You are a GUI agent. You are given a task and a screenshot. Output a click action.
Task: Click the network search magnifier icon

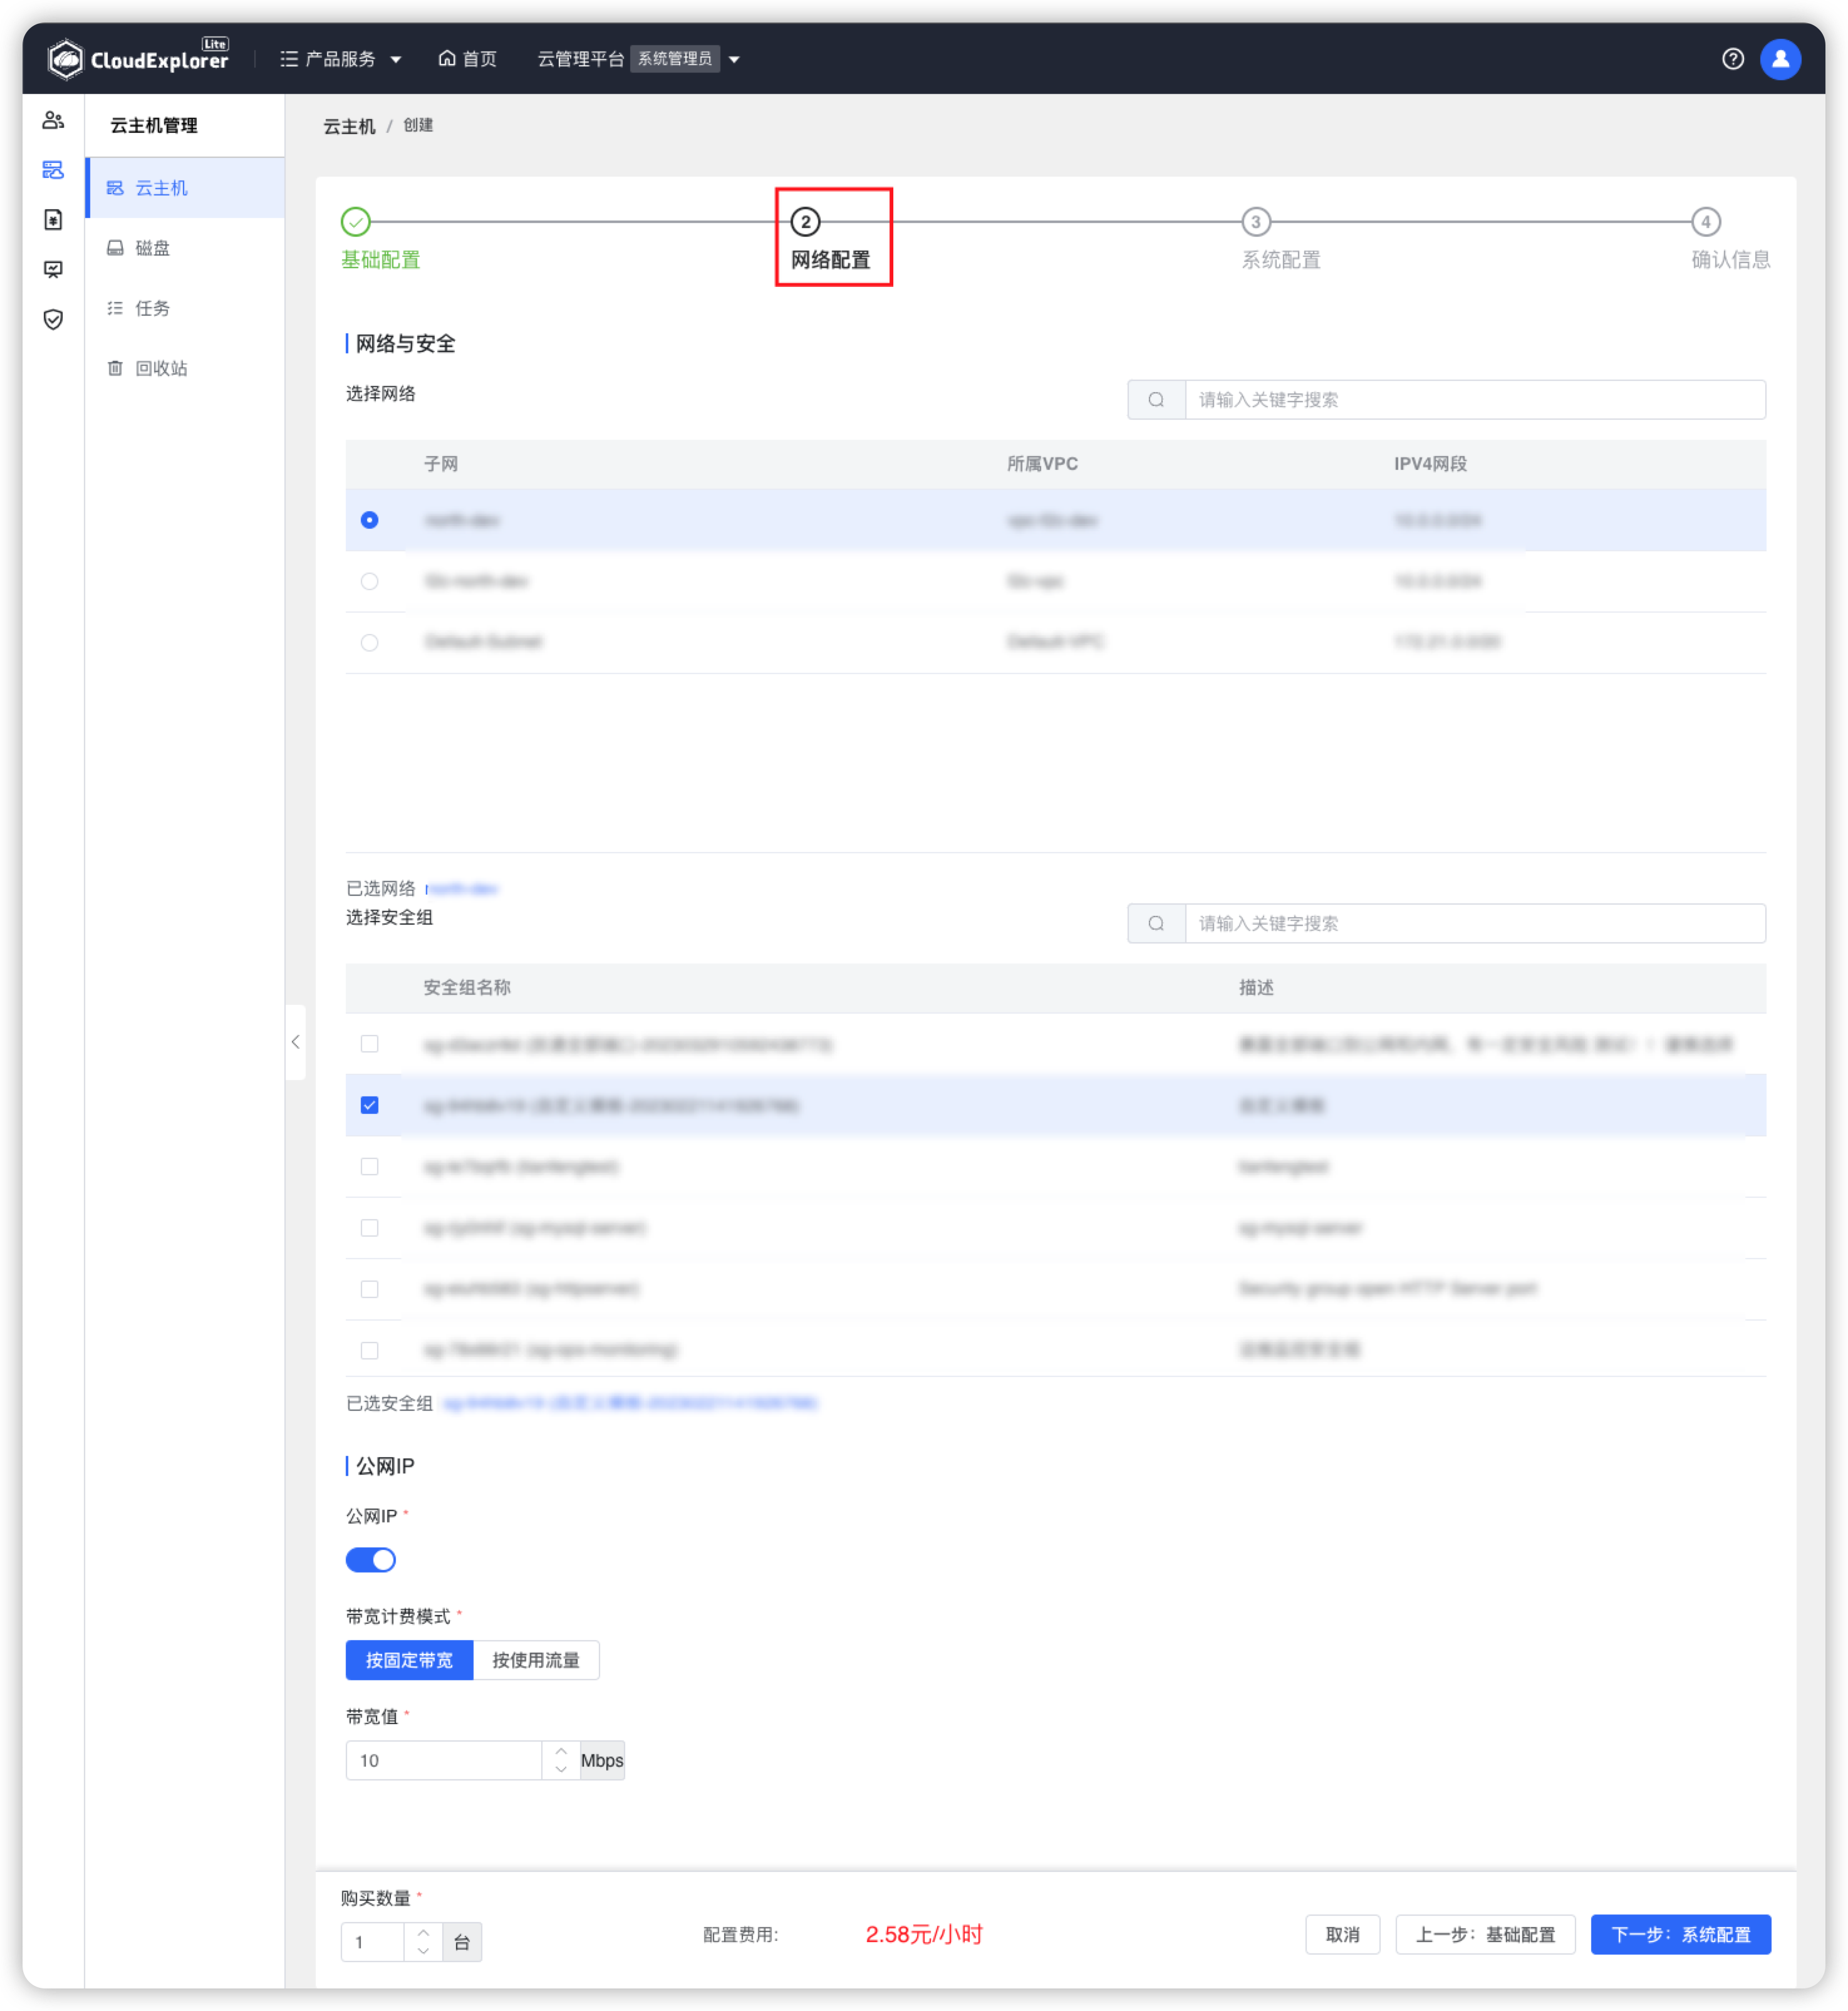1156,400
